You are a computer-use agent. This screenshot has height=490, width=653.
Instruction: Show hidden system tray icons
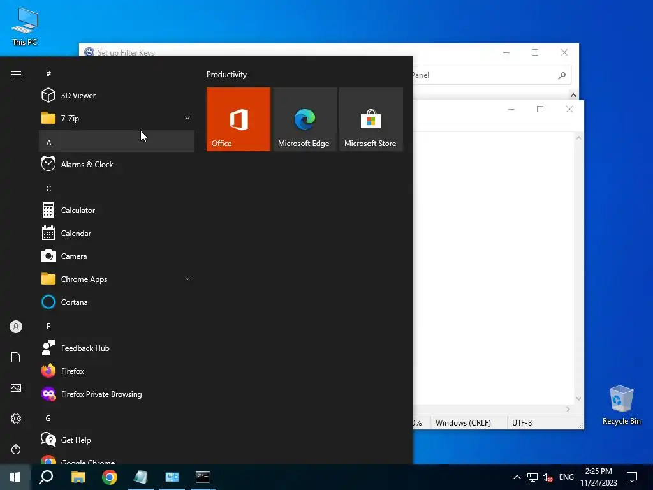tap(517, 477)
